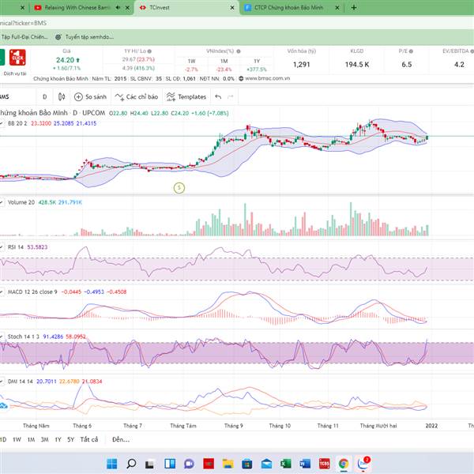
Task: Click the circled S marker on the chart
Action: (x=179, y=188)
